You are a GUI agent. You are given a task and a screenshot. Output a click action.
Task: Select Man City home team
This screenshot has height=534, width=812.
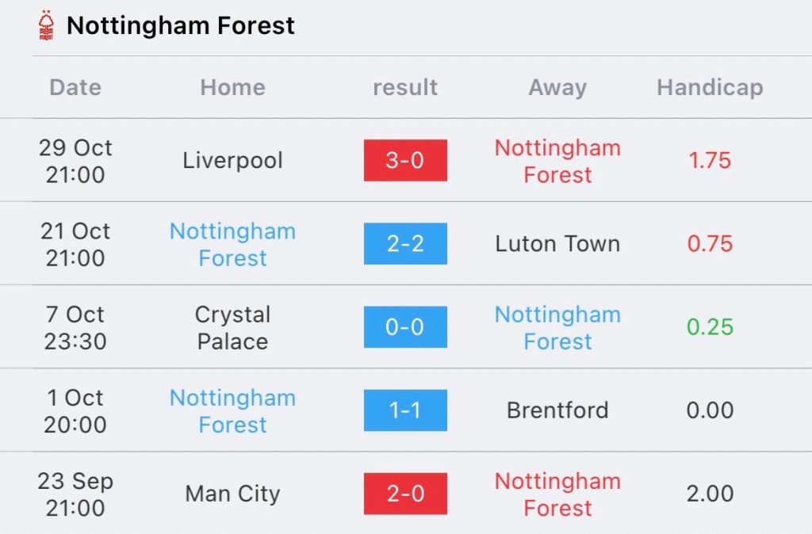point(232,494)
